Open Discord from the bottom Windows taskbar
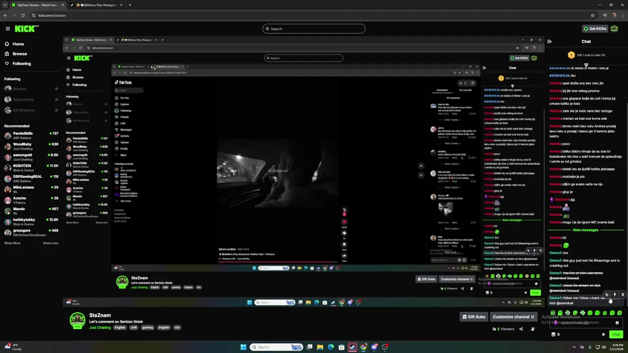The image size is (628, 353). 374,347
